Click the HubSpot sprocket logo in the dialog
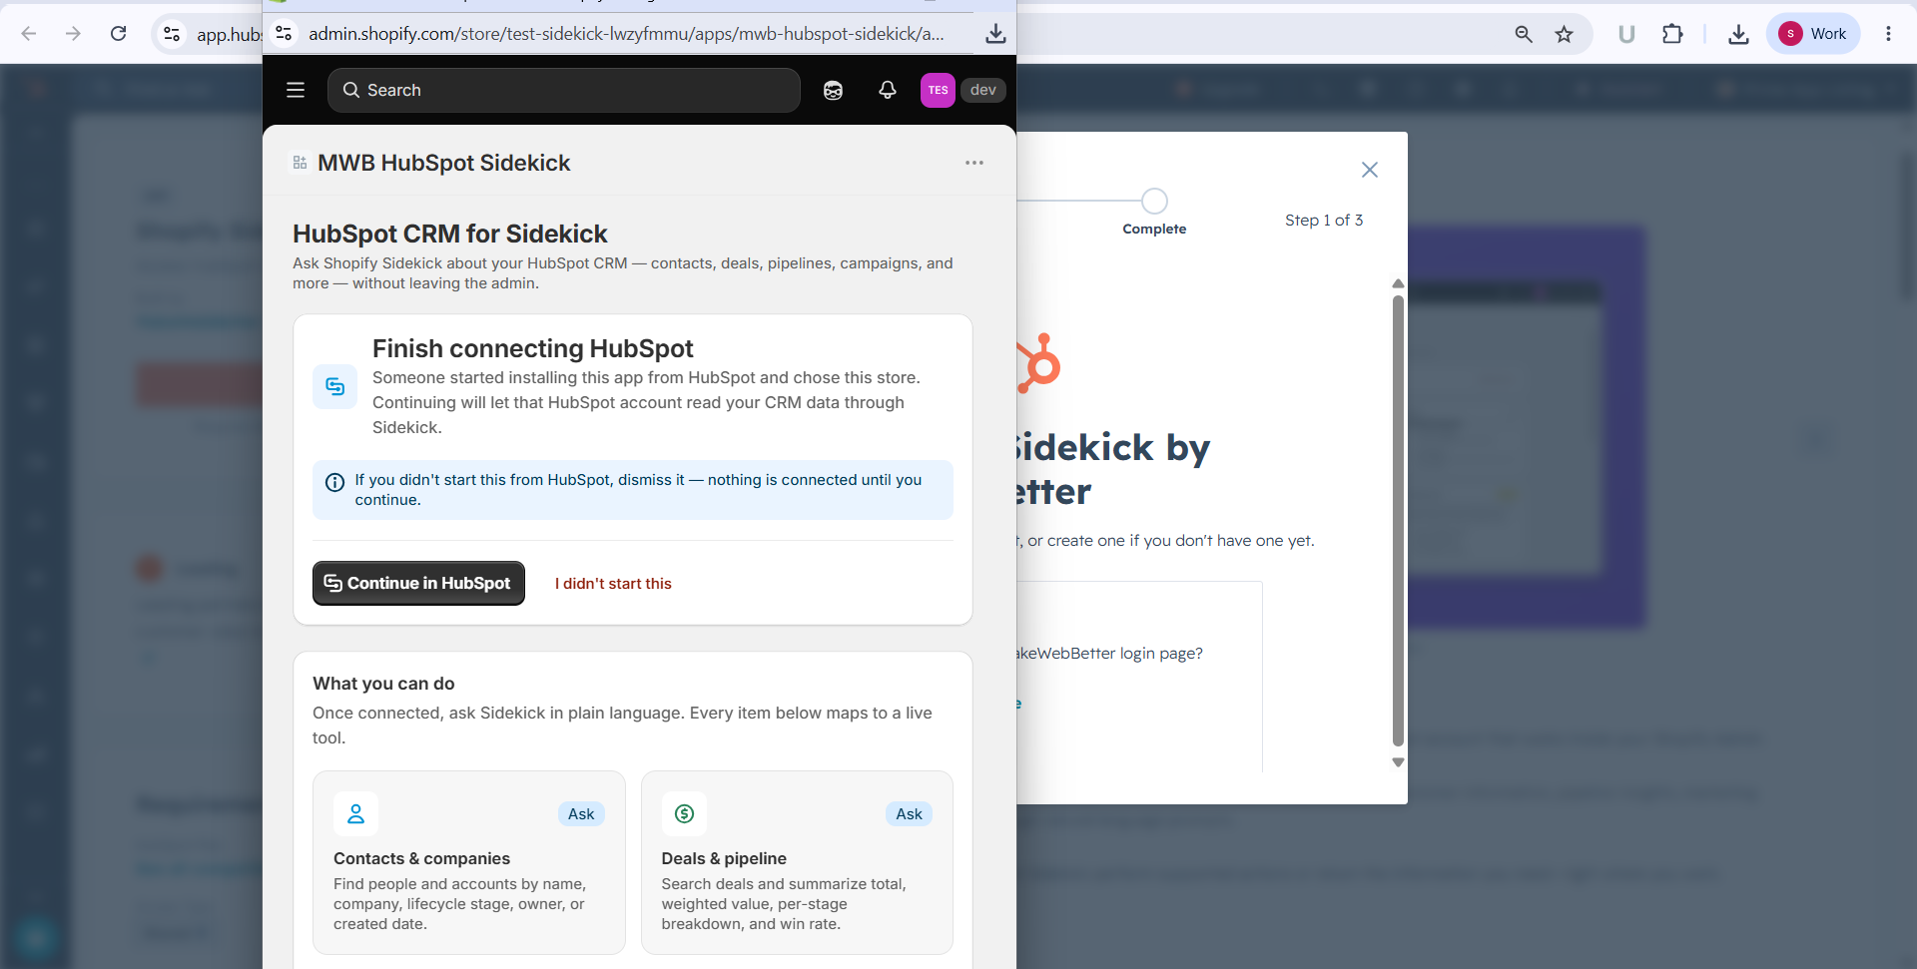The height and width of the screenshot is (969, 1917). pyautogui.click(x=1039, y=362)
